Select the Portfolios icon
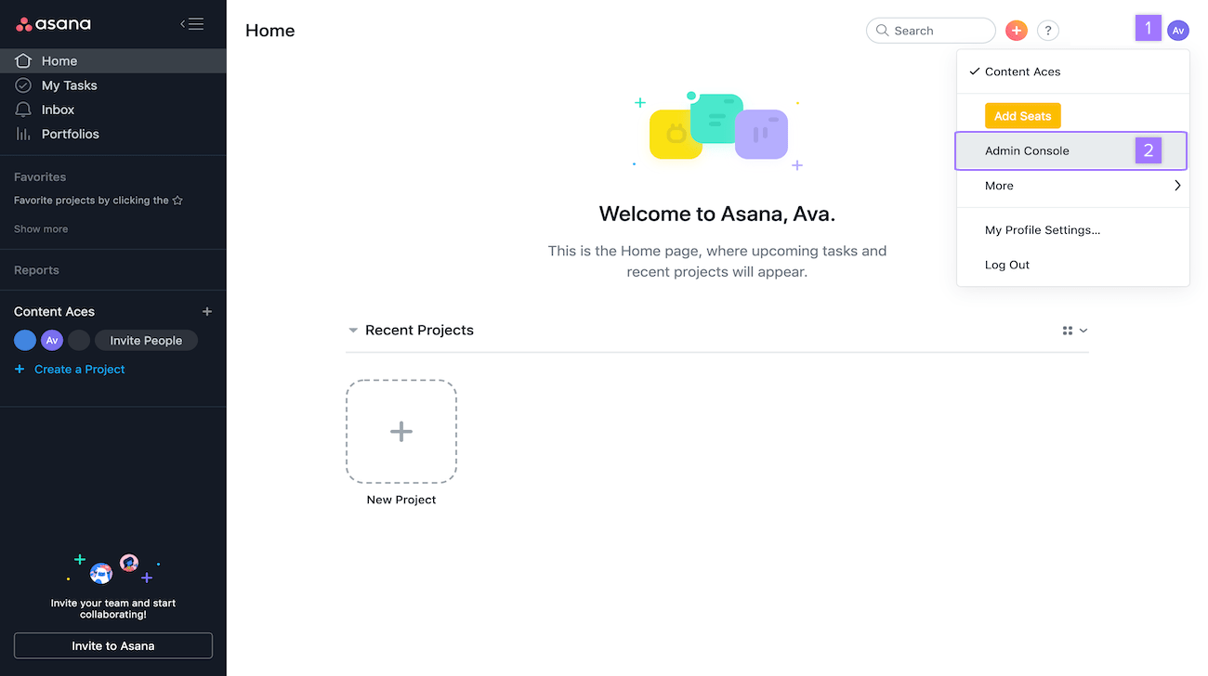The width and height of the screenshot is (1208, 676). pyautogui.click(x=22, y=133)
